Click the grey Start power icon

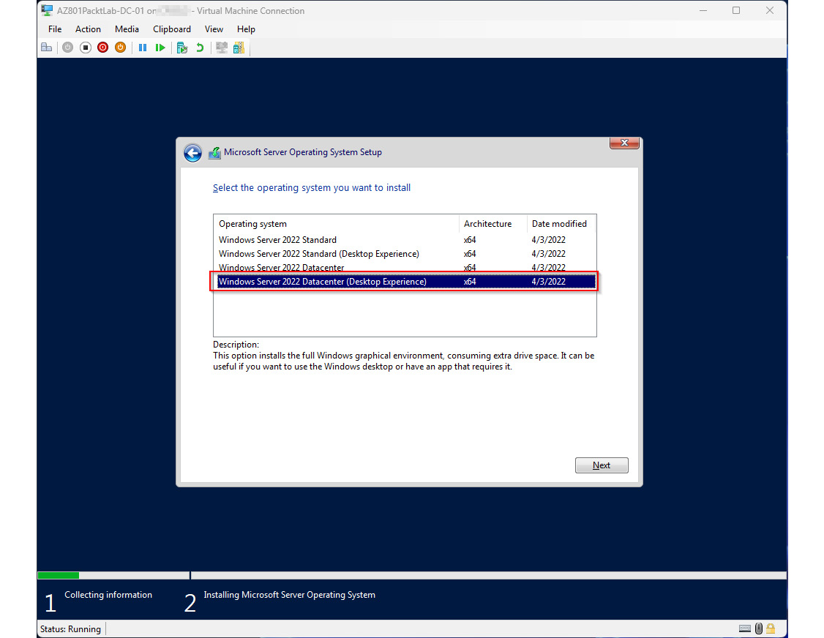(x=67, y=48)
